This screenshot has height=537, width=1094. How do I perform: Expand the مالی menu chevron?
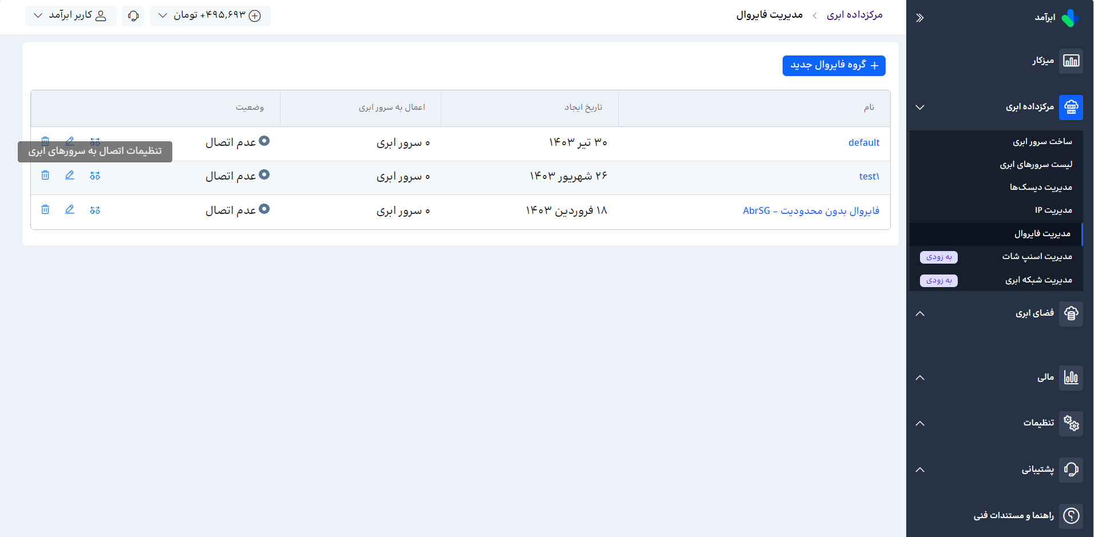[920, 377]
